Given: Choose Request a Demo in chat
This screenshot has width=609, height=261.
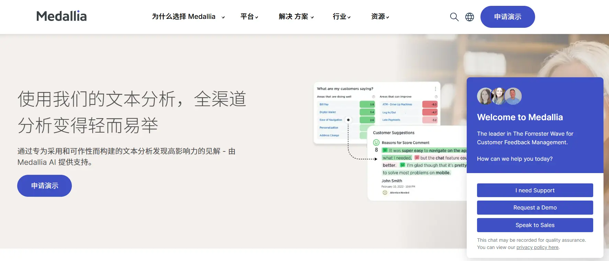Looking at the screenshot, I should click(535, 207).
